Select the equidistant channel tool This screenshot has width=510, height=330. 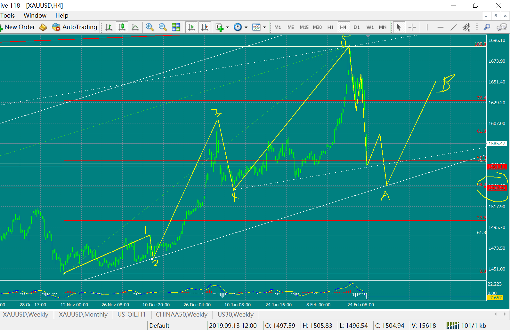coord(466,27)
